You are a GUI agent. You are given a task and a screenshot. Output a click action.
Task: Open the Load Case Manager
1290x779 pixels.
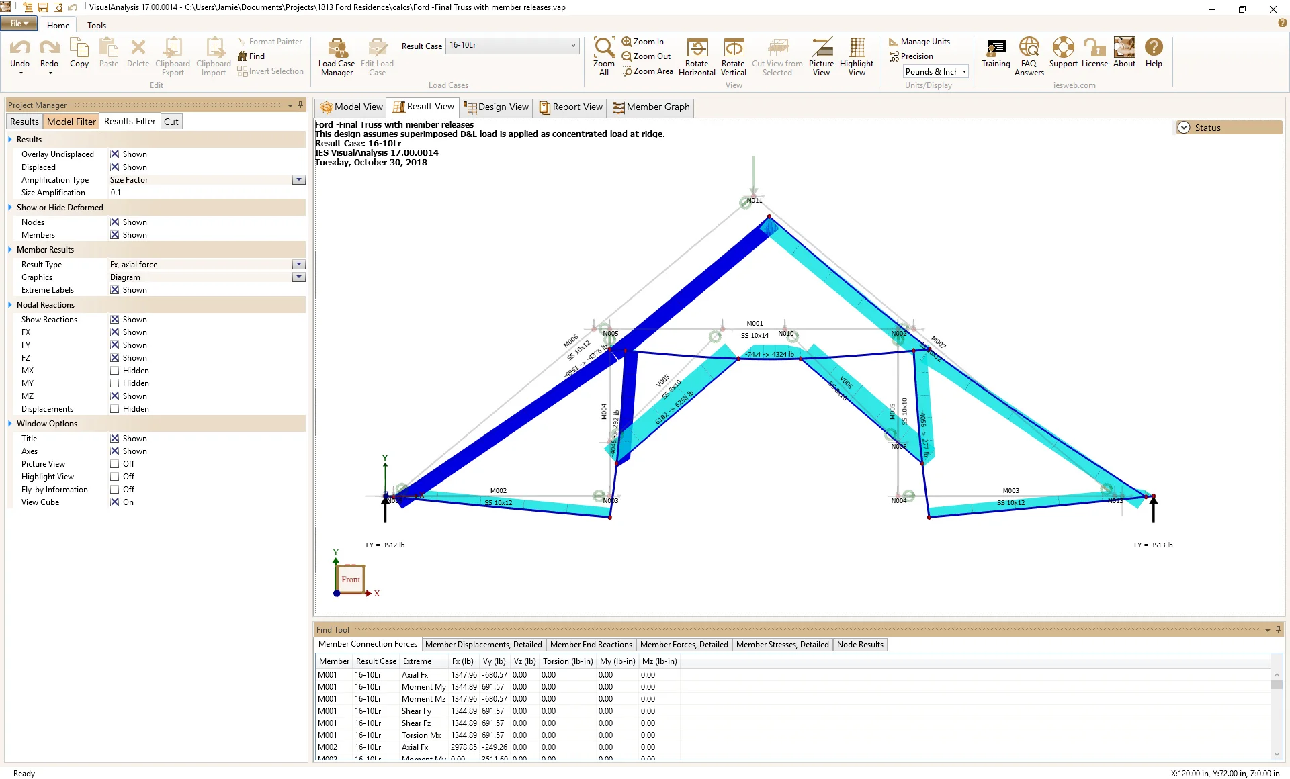click(x=336, y=56)
